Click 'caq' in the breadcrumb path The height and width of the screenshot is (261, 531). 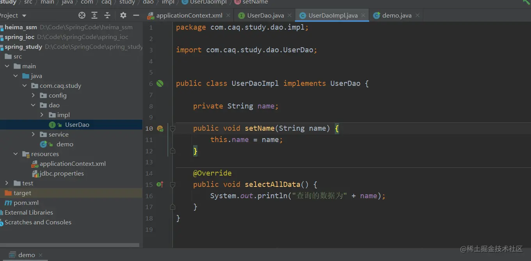tap(107, 2)
